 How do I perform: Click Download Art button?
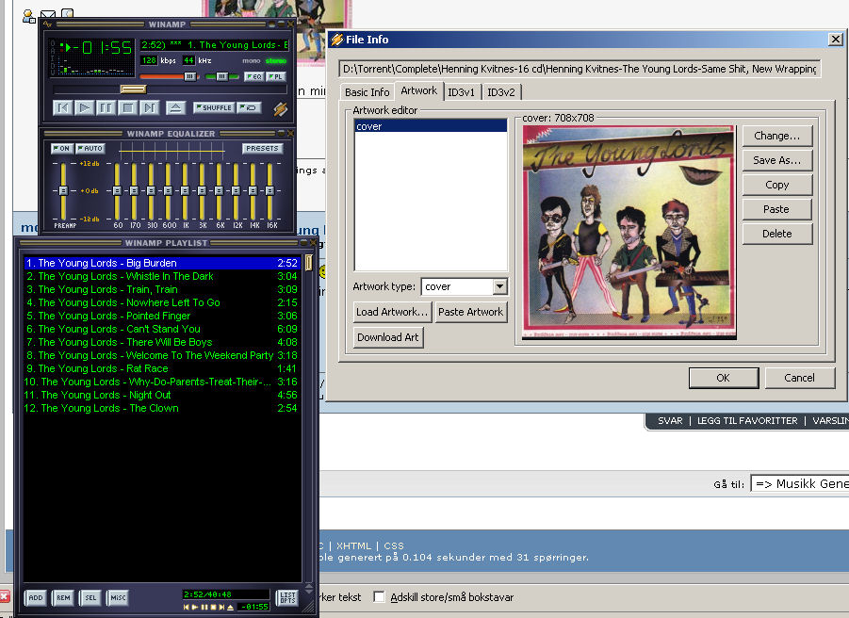(388, 337)
